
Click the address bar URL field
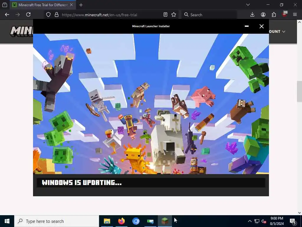coord(112,15)
